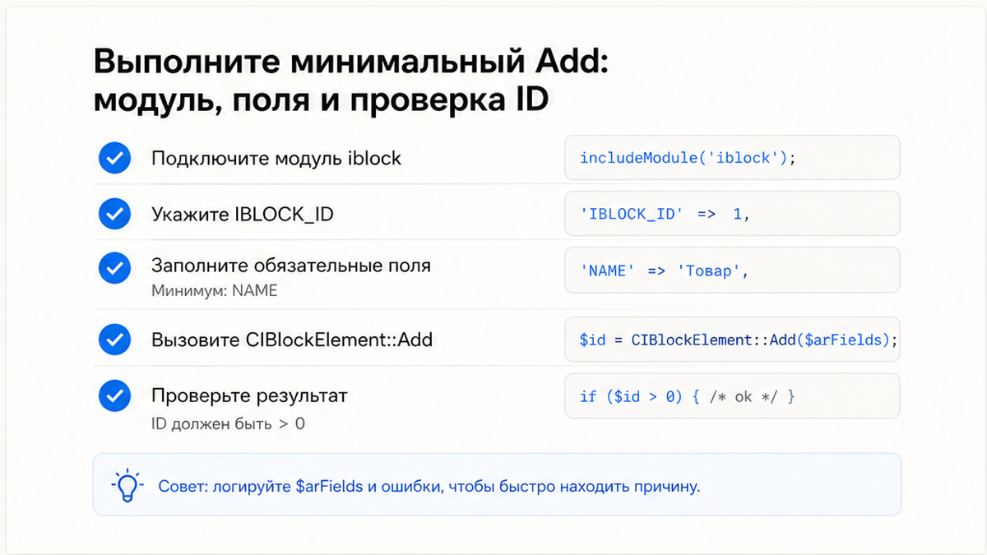Click the text "Укажите IBLOCK_ID"
Image resolution: width=987 pixels, height=555 pixels.
coord(243,215)
